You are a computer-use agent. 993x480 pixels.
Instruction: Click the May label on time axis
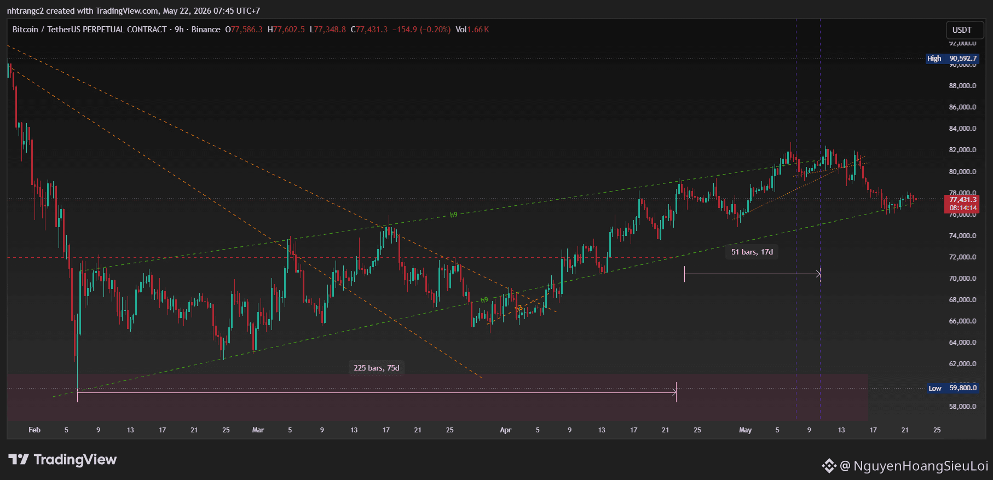coord(746,430)
